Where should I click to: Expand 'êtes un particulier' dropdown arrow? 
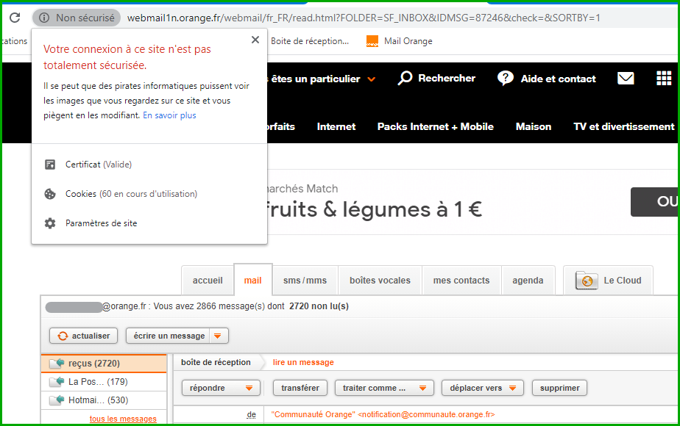371,79
